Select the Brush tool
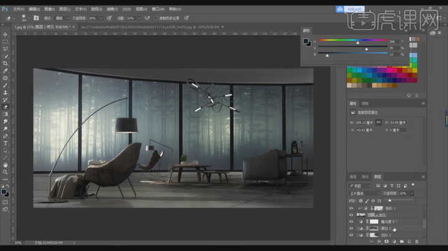 pos(5,85)
